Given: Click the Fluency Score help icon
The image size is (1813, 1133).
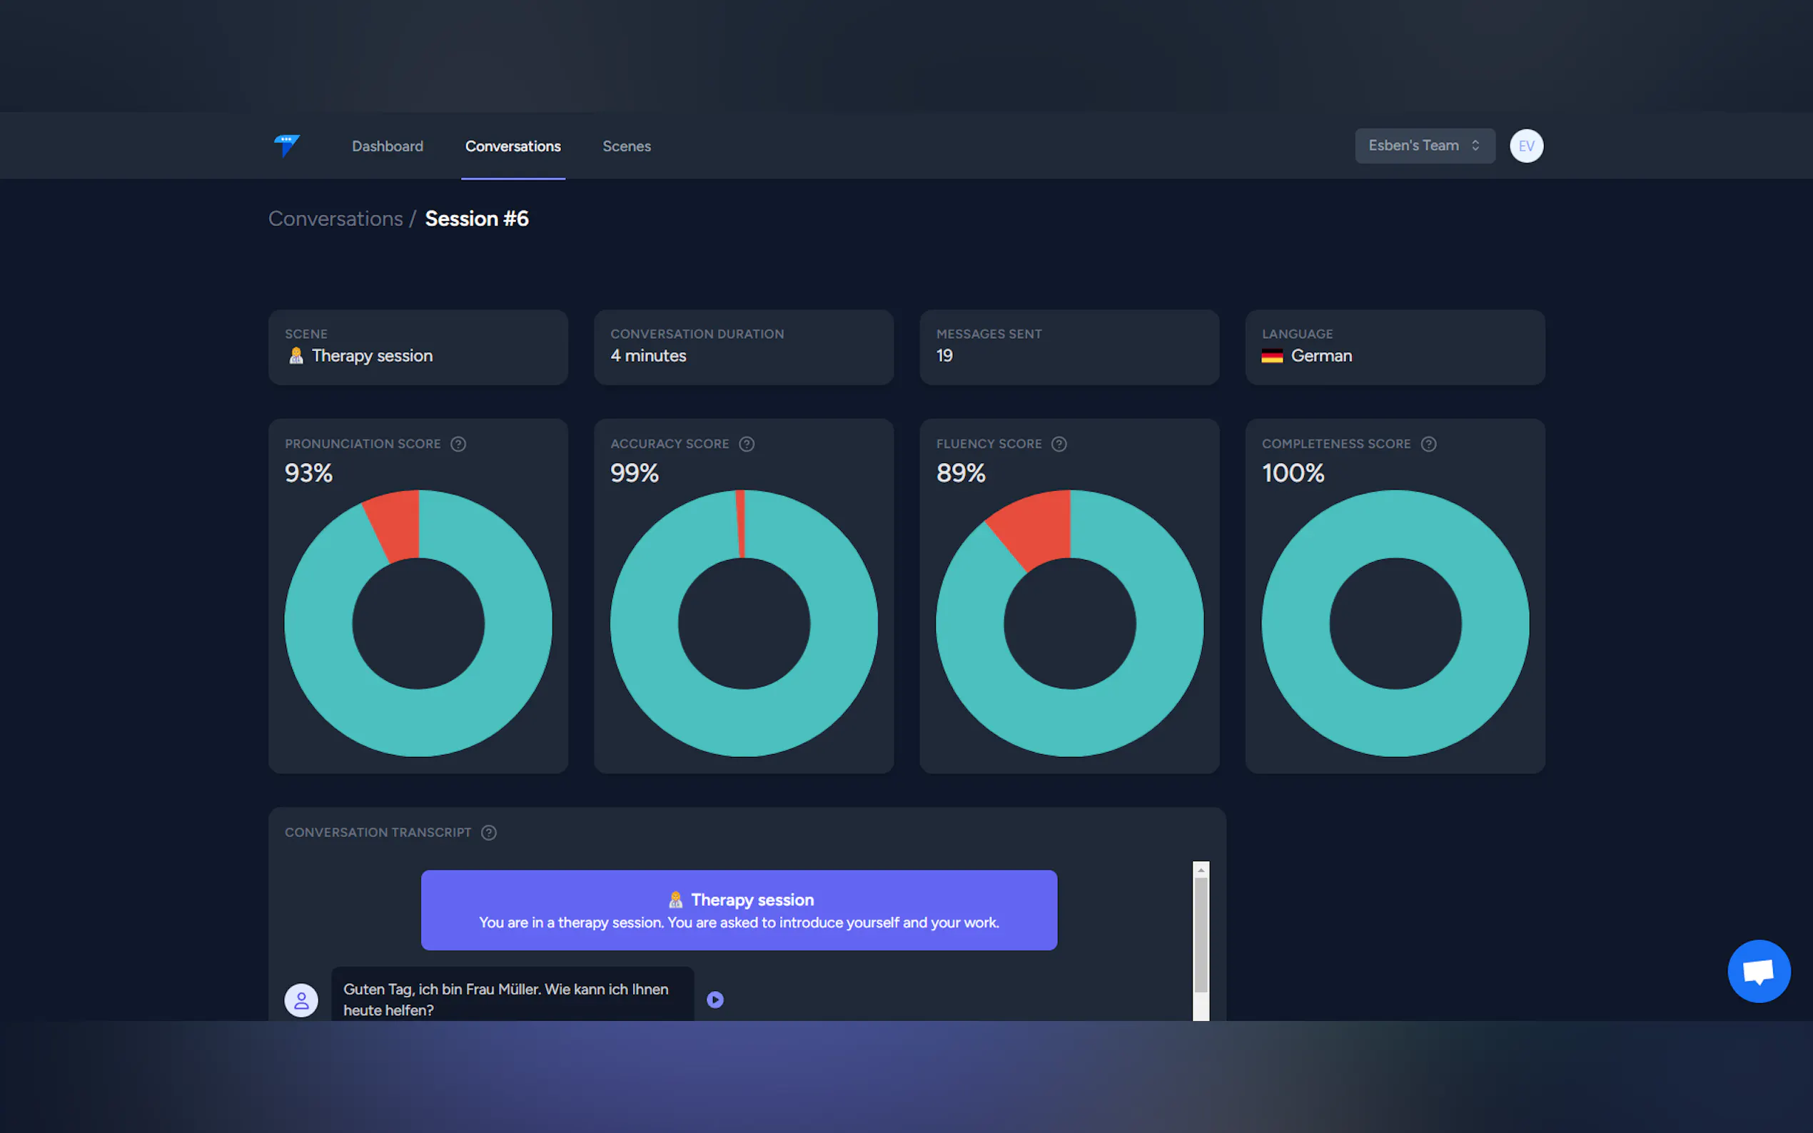Looking at the screenshot, I should pos(1059,444).
